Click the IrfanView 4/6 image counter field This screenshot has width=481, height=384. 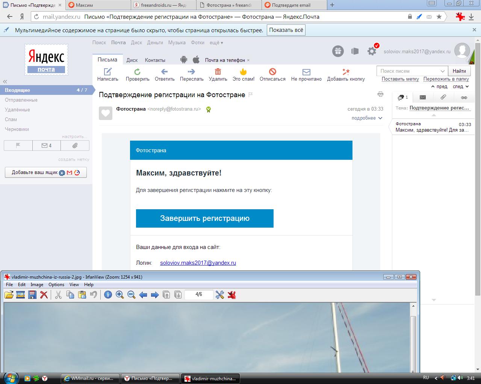[199, 295]
